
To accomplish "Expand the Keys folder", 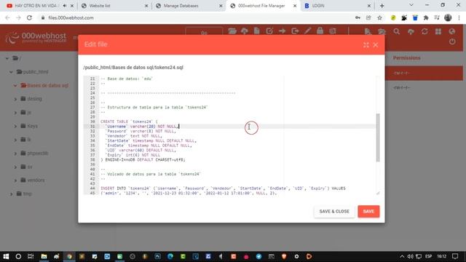I will tap(15, 126).
